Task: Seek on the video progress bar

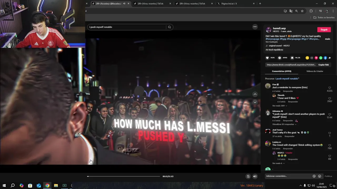Action: point(123,176)
